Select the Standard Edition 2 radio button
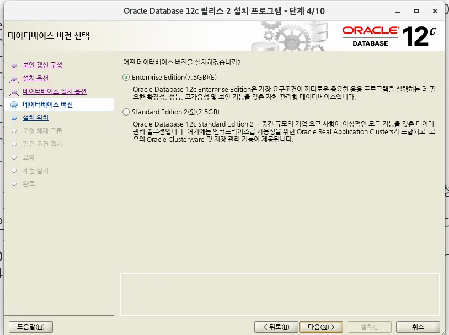Viewport: 449px width, 335px height. (x=126, y=112)
